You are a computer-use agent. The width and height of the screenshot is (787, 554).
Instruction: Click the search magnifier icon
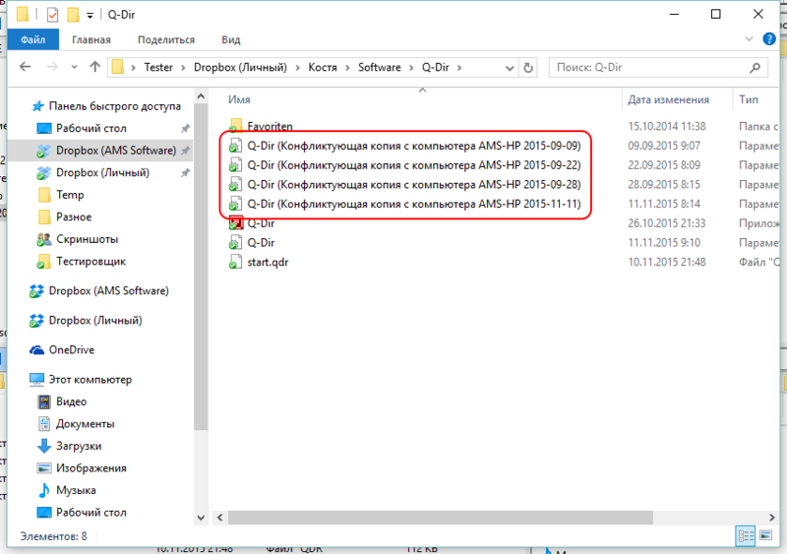[755, 67]
